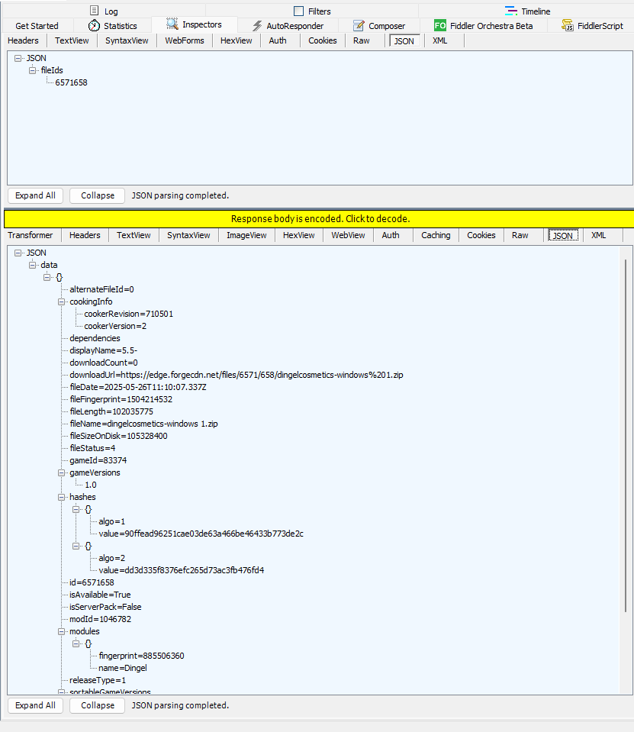Select the displayName=5.5- entry

point(103,350)
